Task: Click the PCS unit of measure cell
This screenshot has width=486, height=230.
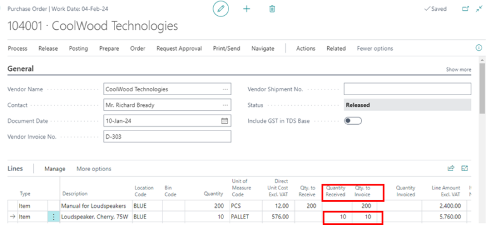Action: [246, 206]
